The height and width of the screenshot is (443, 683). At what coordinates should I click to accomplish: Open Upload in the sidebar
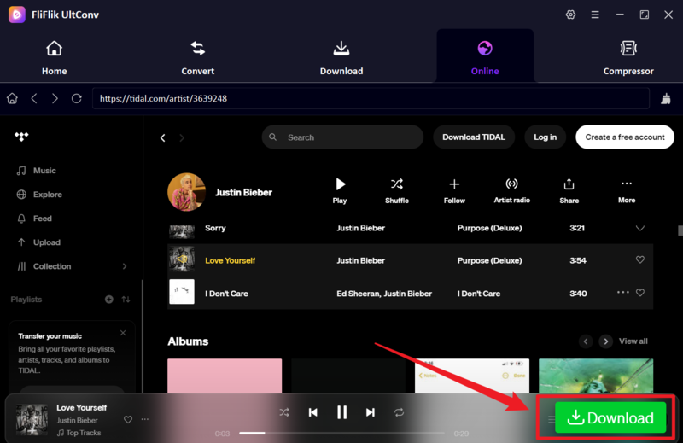point(38,242)
